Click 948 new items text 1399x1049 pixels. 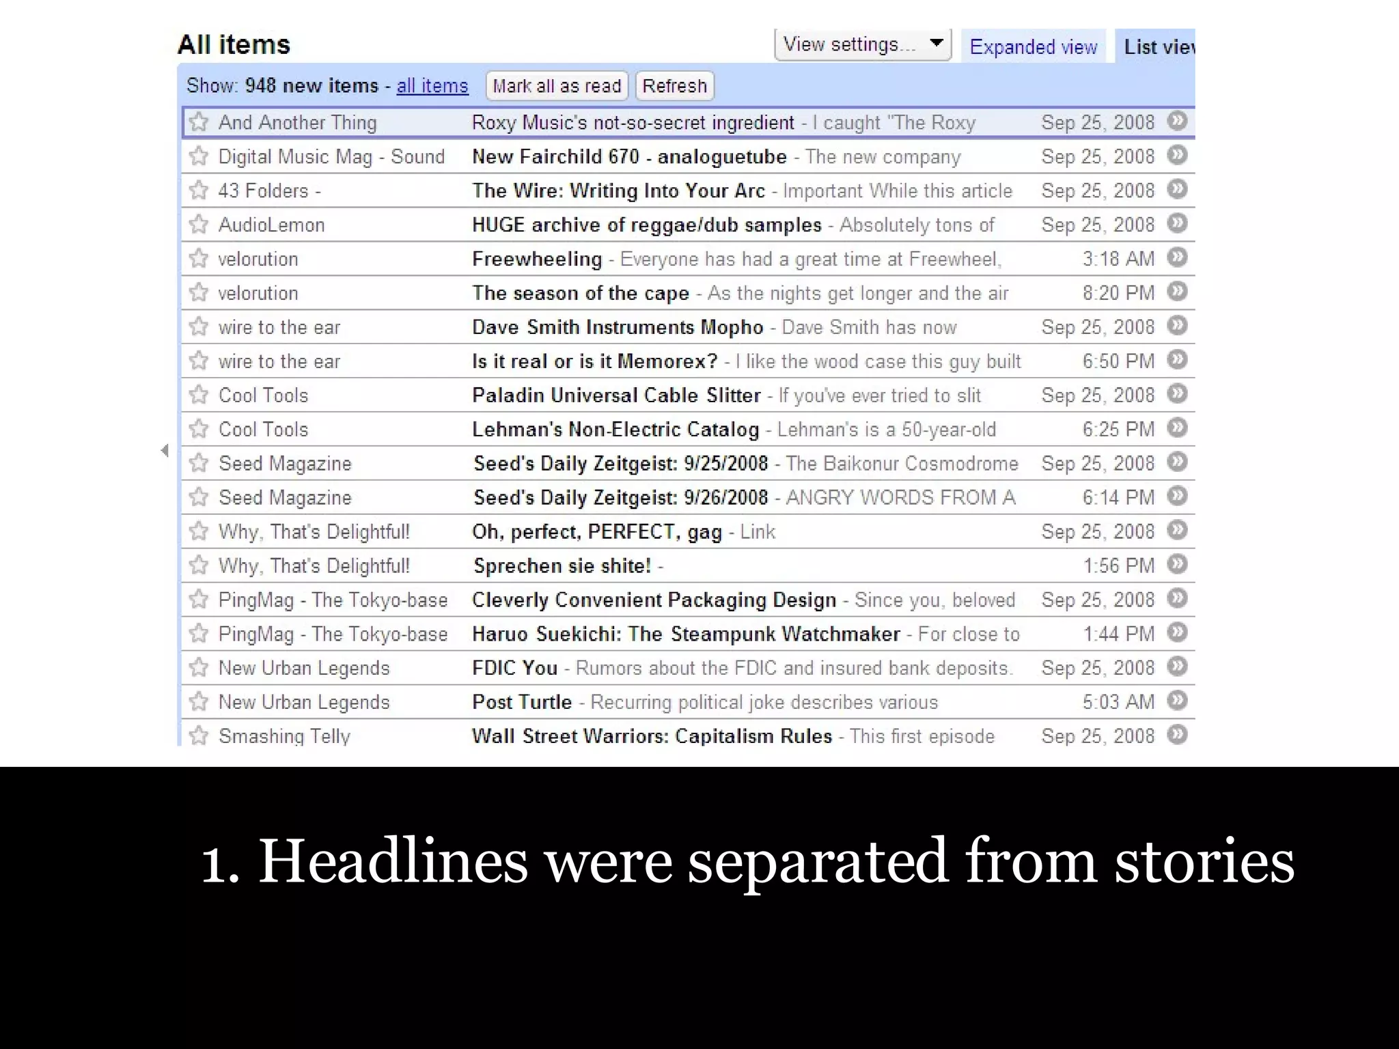coord(311,86)
